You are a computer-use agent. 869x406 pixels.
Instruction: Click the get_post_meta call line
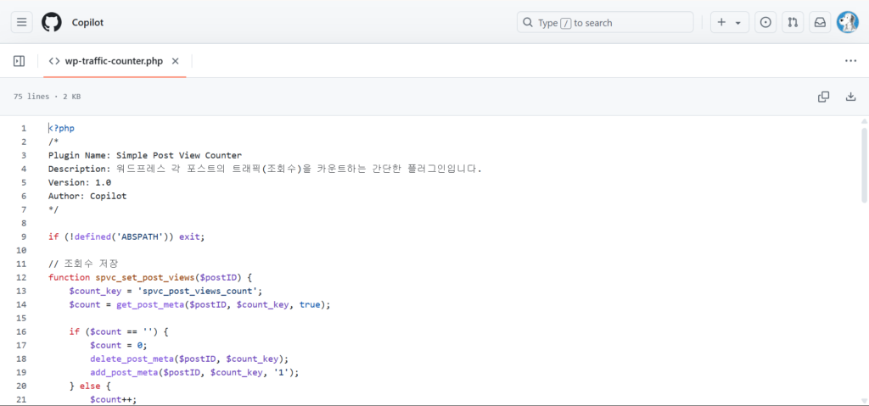pos(199,304)
